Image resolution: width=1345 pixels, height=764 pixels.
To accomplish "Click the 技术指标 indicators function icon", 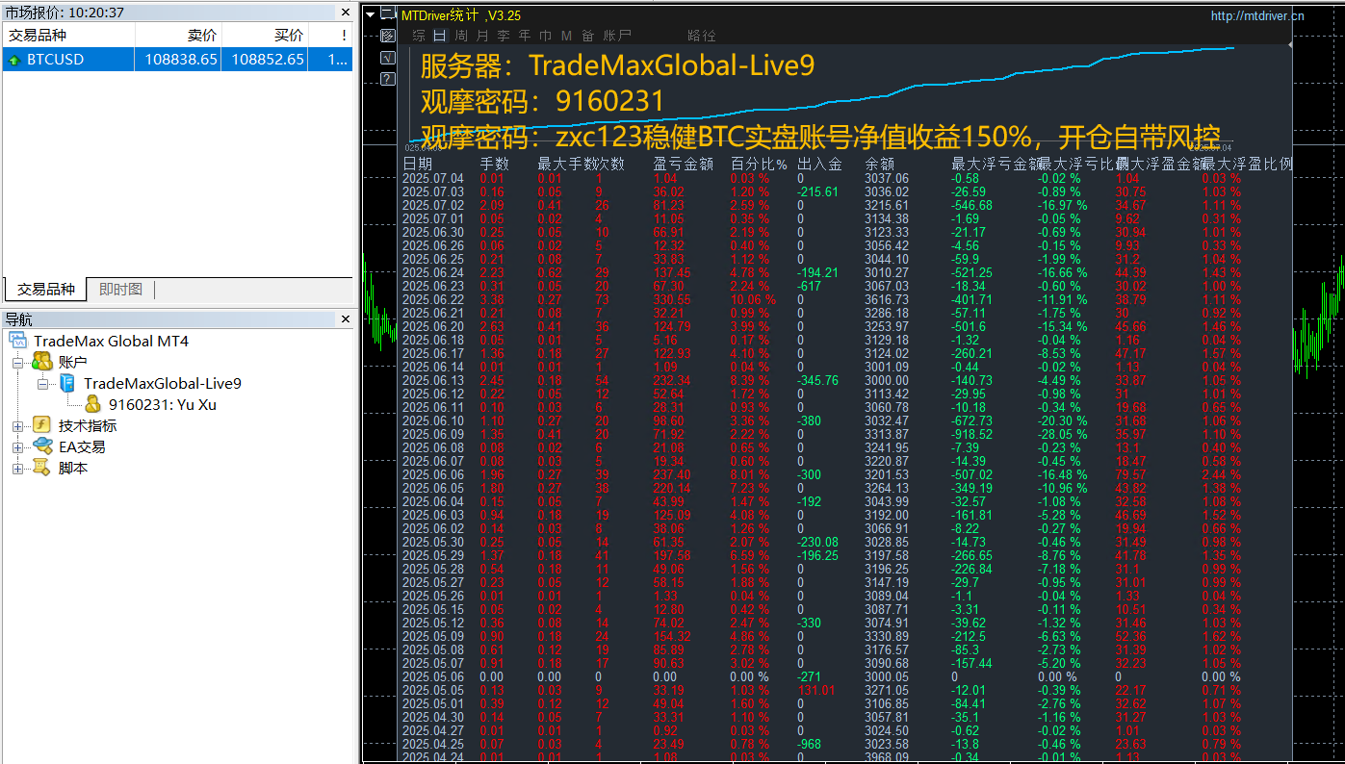I will coord(42,425).
